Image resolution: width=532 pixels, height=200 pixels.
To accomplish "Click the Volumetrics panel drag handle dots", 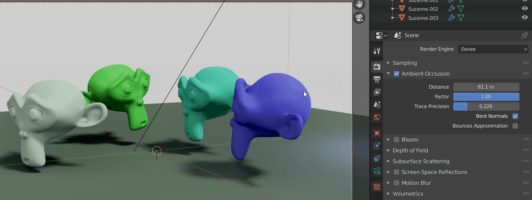I will pyautogui.click(x=526, y=194).
